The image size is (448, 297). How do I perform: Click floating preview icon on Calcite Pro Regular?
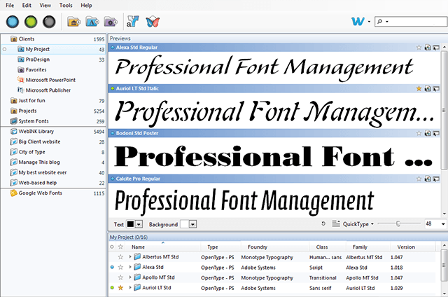coord(436,179)
